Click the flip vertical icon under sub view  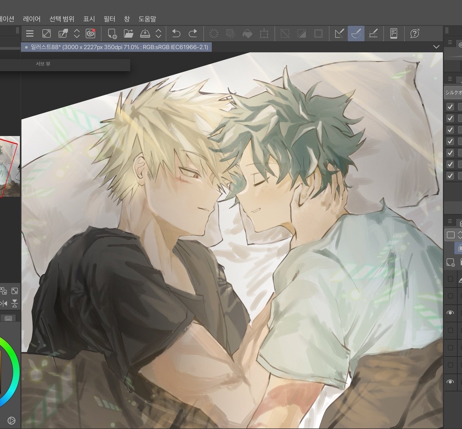[x=15, y=303]
